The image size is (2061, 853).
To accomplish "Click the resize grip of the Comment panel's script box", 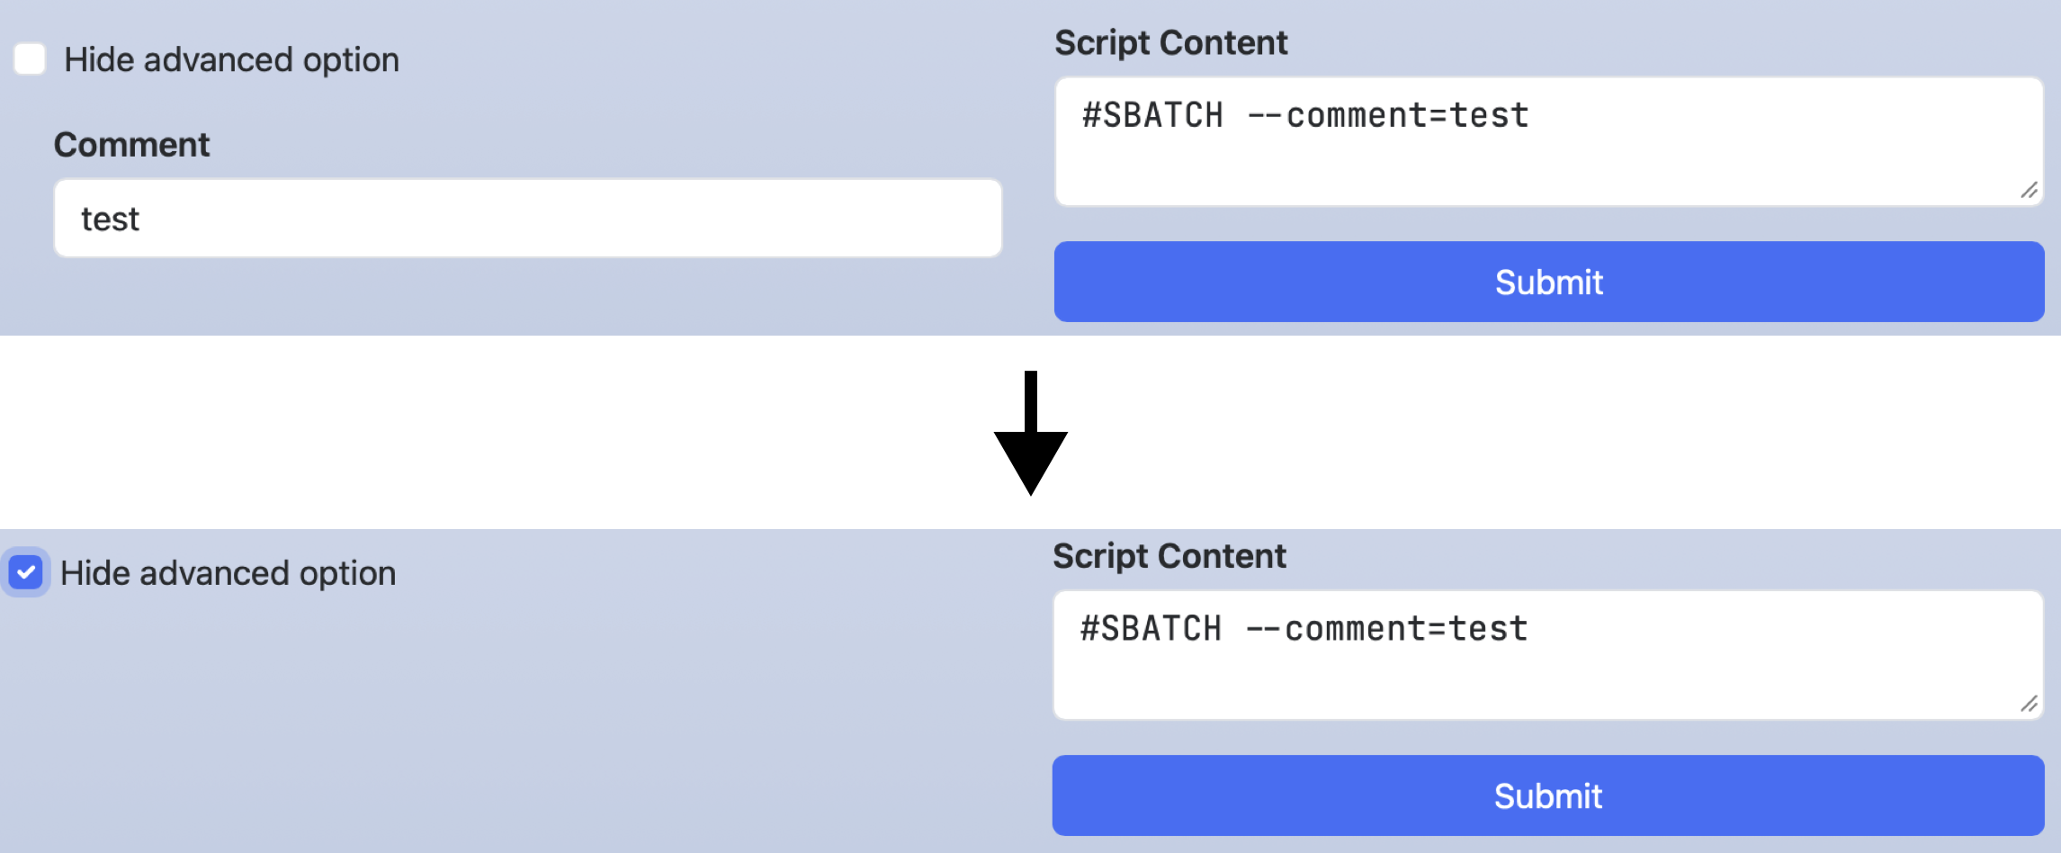I will click(2029, 190).
